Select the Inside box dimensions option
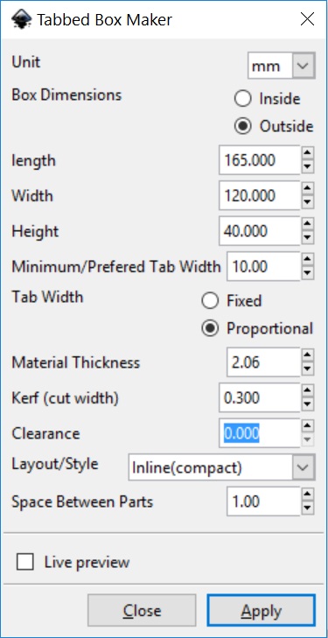328x638 pixels. 268,99
